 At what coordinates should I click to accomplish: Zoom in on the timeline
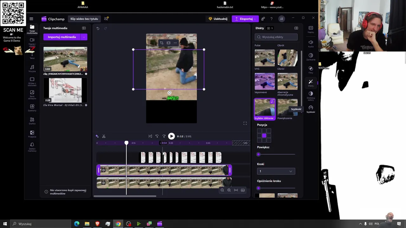[229, 190]
